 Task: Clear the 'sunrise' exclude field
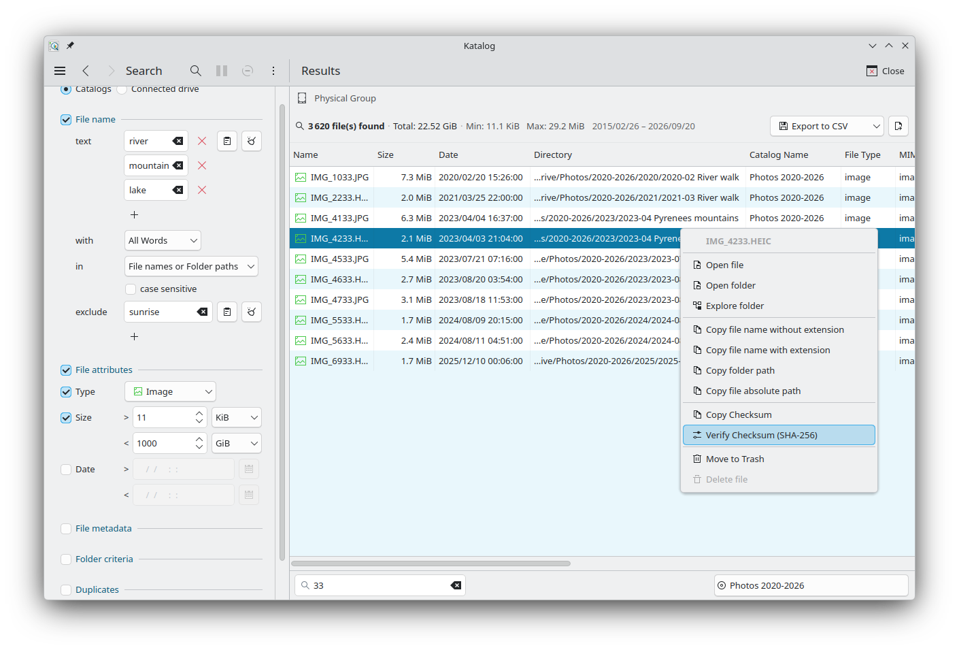(203, 312)
